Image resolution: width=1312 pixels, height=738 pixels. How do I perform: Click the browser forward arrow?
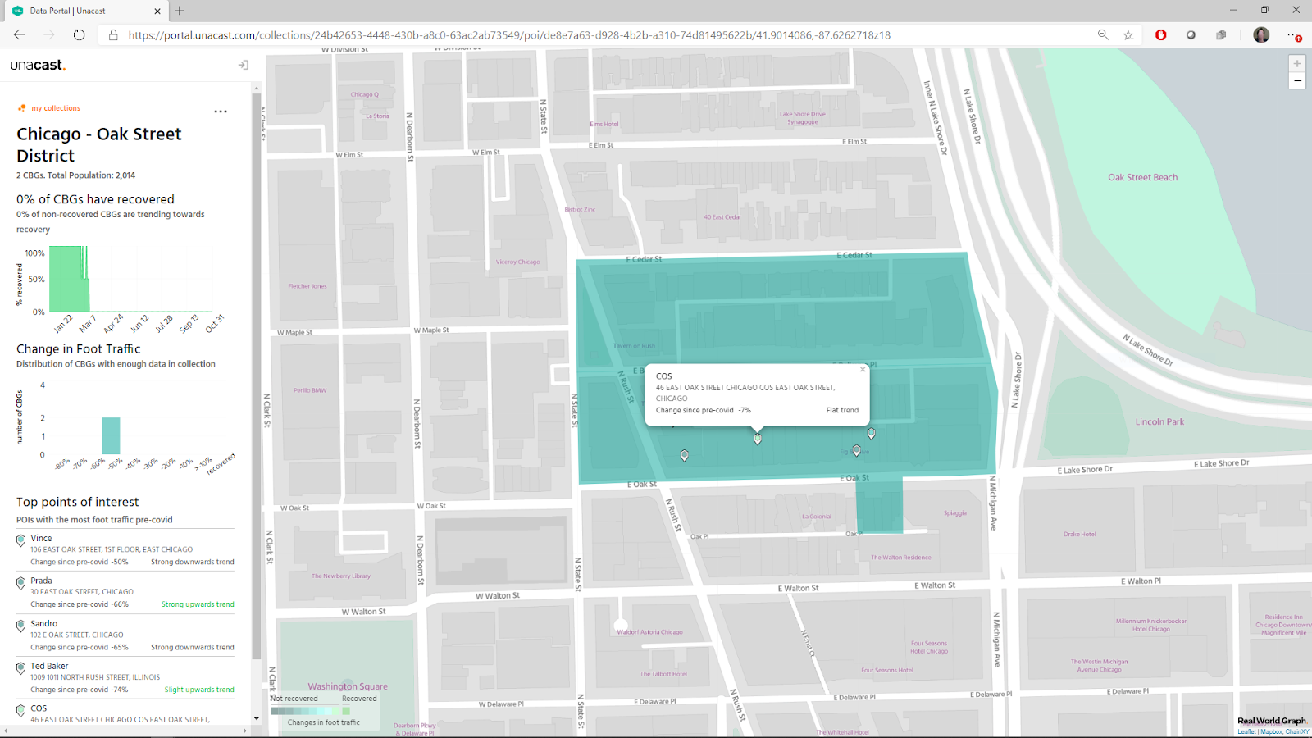49,34
